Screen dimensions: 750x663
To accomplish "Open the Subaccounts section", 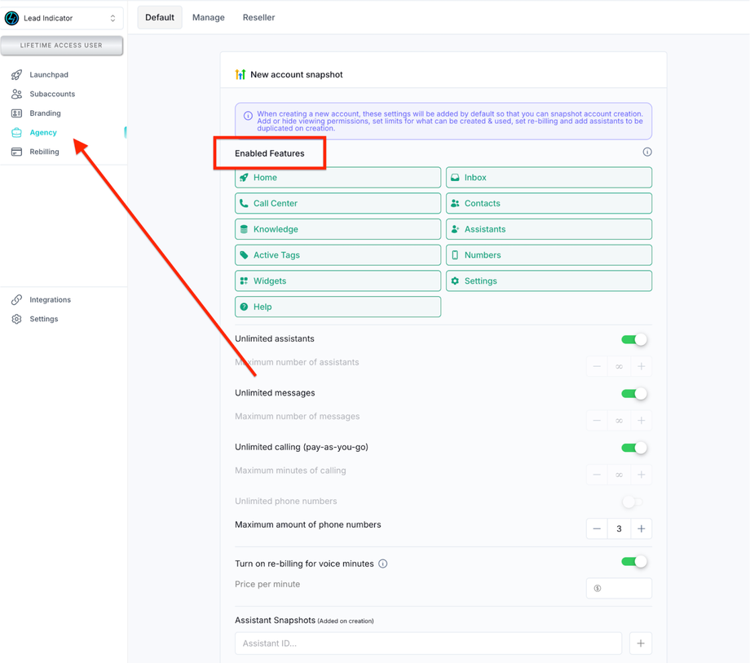I will (x=16, y=94).
